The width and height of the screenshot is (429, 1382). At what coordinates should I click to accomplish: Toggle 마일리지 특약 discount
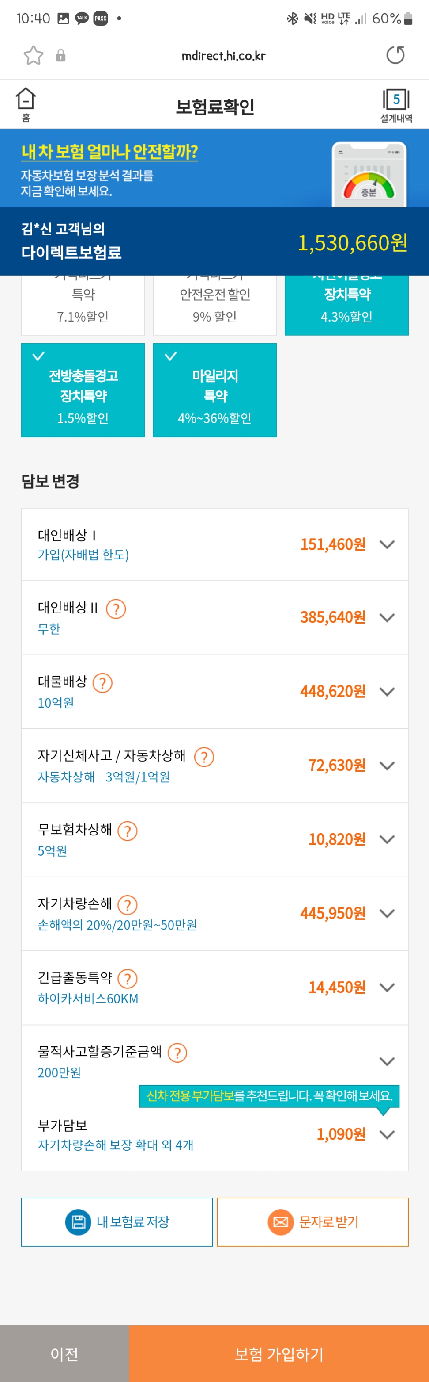pyautogui.click(x=215, y=390)
